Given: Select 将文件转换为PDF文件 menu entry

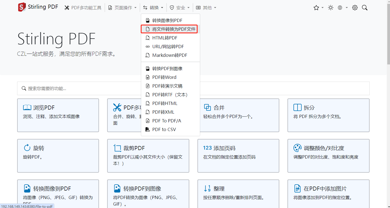Looking at the screenshot, I should click(171, 29).
